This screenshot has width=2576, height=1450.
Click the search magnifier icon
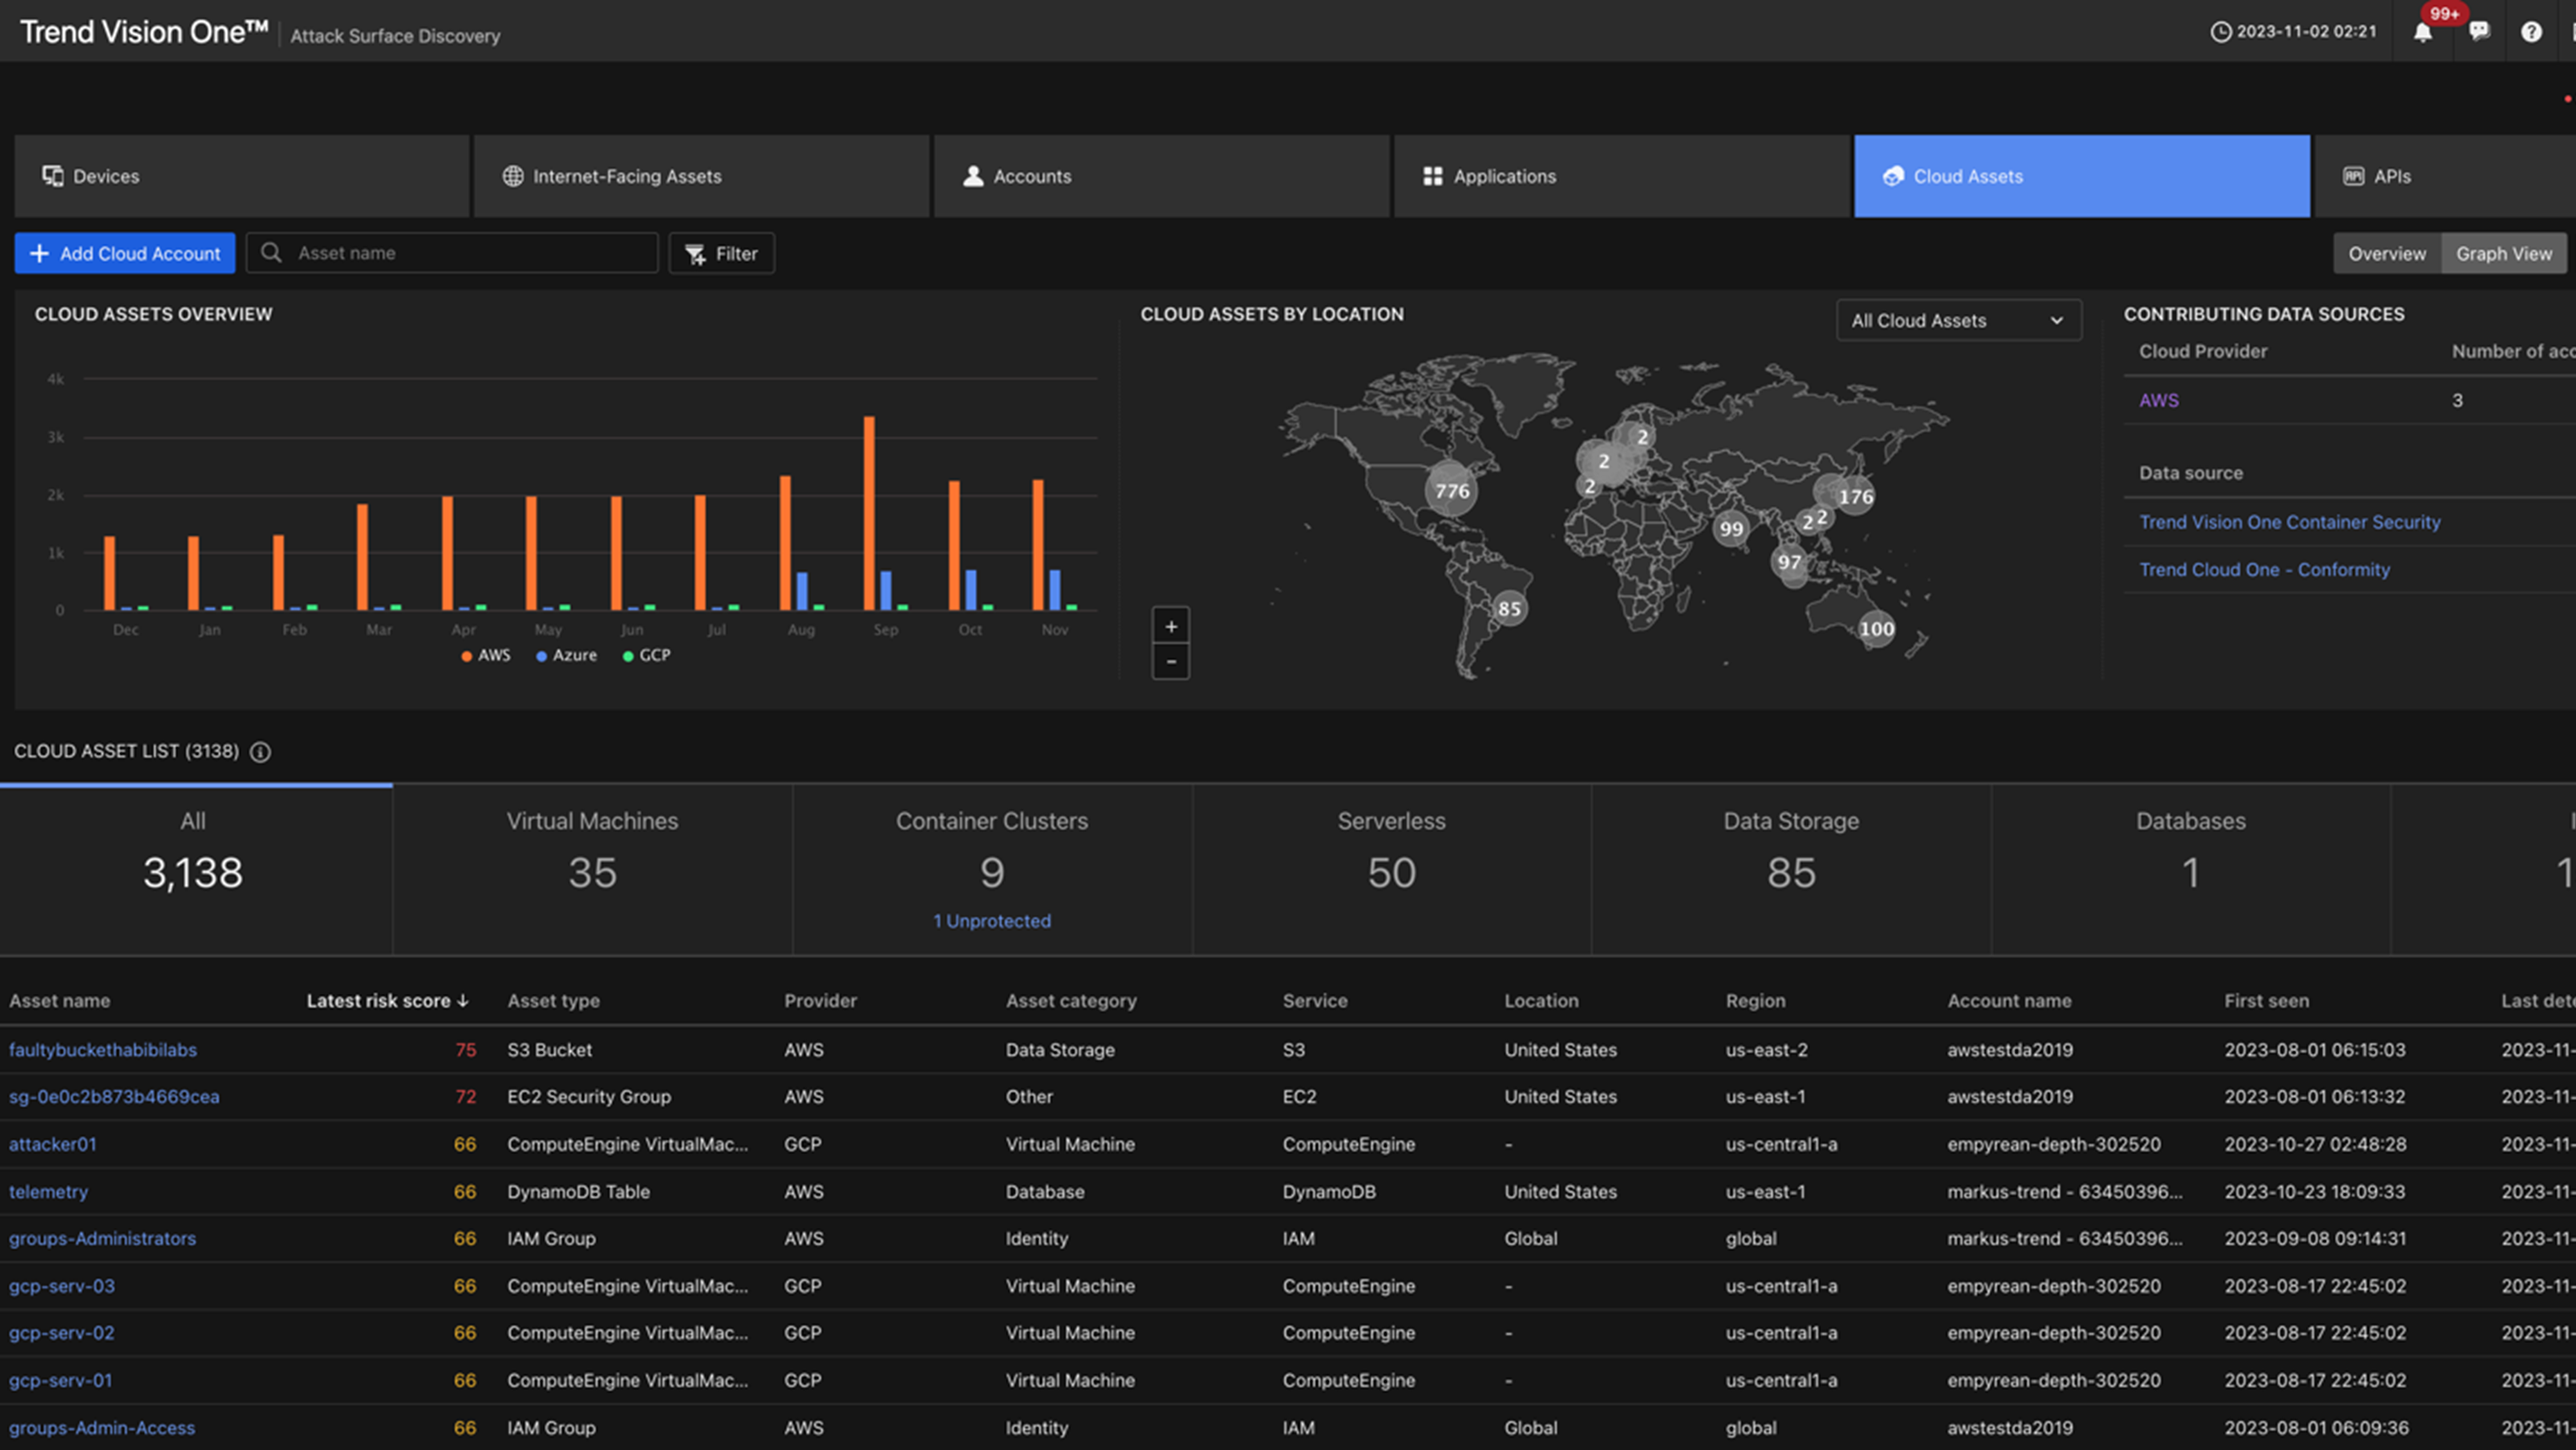click(x=271, y=253)
